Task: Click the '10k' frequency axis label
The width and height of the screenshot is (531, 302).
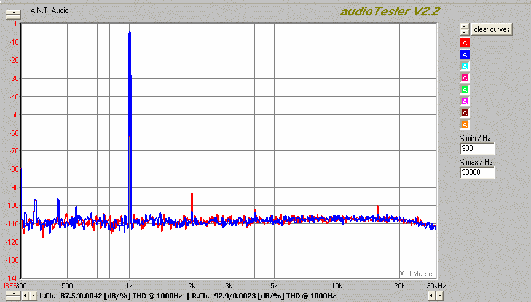Action: [337, 286]
